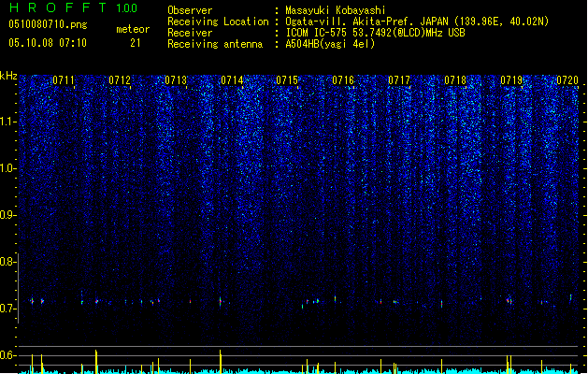Screen dimensions: 588x374
Task: Click the 0715 time marker
Action: coord(287,80)
